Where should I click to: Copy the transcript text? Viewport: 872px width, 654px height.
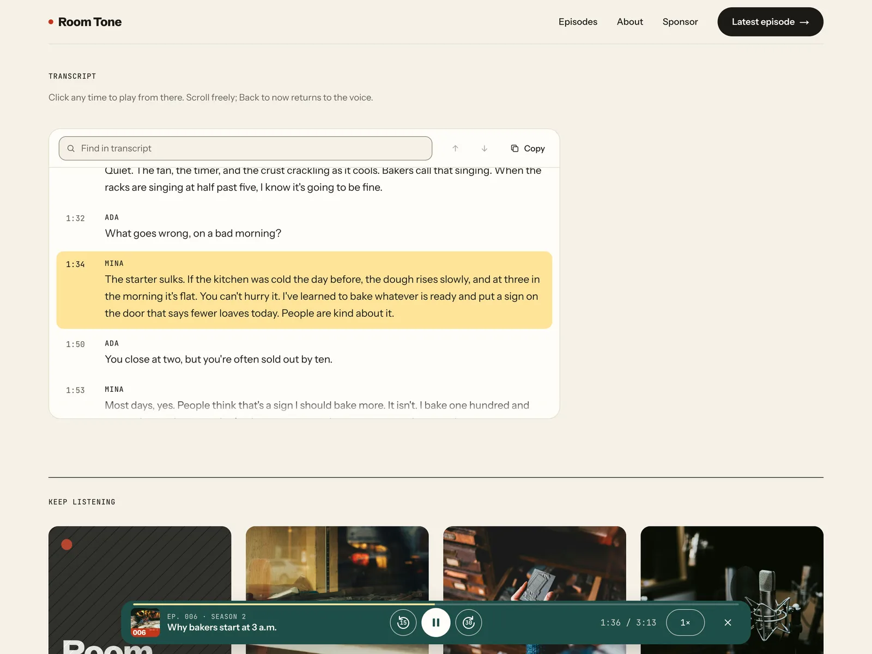point(528,148)
